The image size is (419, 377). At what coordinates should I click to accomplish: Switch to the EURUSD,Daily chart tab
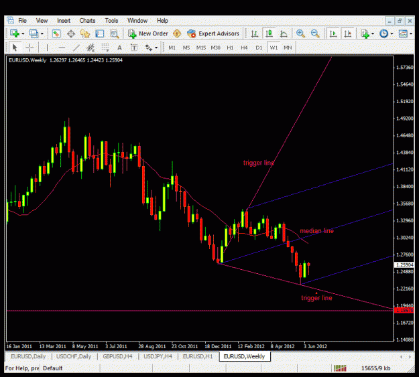tap(28, 356)
